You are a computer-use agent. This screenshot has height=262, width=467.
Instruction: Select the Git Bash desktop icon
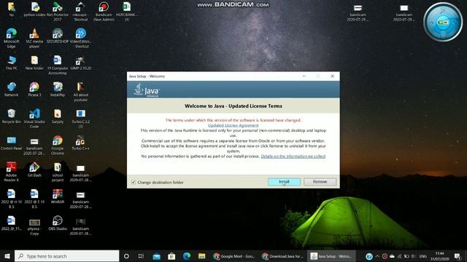point(34,170)
